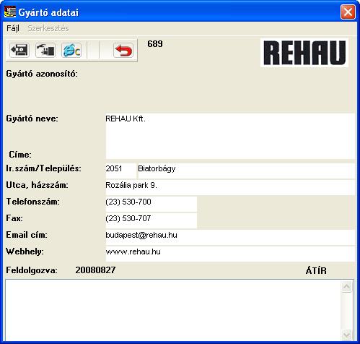The image size is (360, 344).
Task: Click the Fax label
Action: [x=14, y=218]
